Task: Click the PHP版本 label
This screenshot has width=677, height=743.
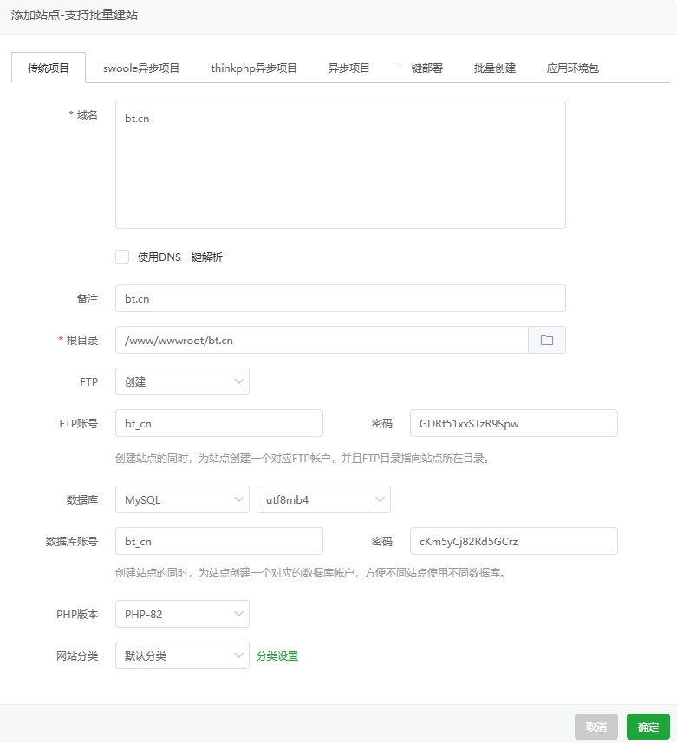Action: (x=77, y=614)
